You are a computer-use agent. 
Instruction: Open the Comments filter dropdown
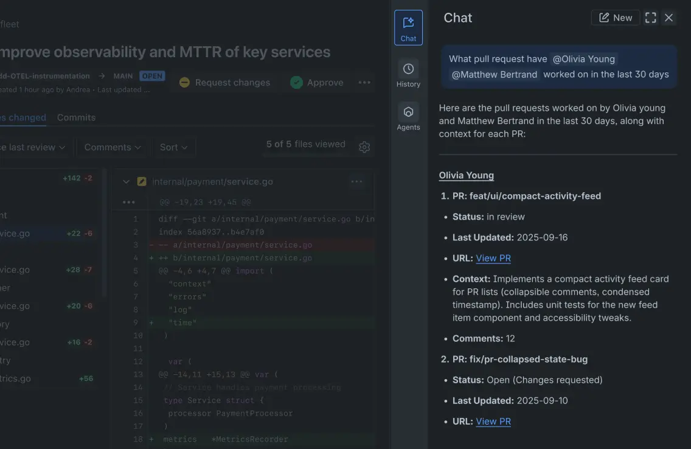coord(113,147)
